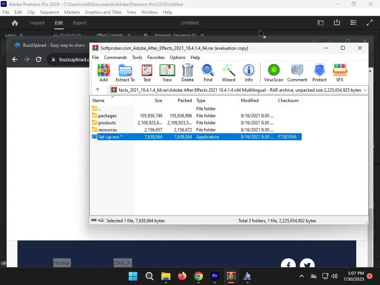Open WinRAR Tools menu
This screenshot has height=285, width=380.
137,58
